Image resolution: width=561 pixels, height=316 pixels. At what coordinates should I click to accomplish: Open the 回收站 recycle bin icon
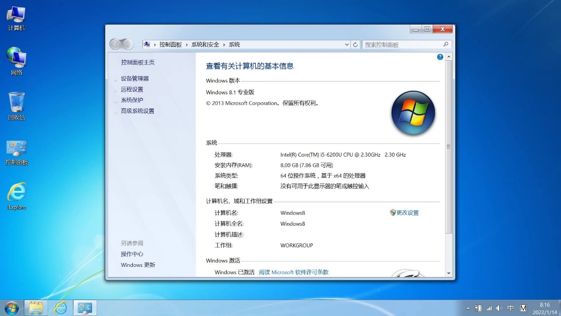[16, 106]
